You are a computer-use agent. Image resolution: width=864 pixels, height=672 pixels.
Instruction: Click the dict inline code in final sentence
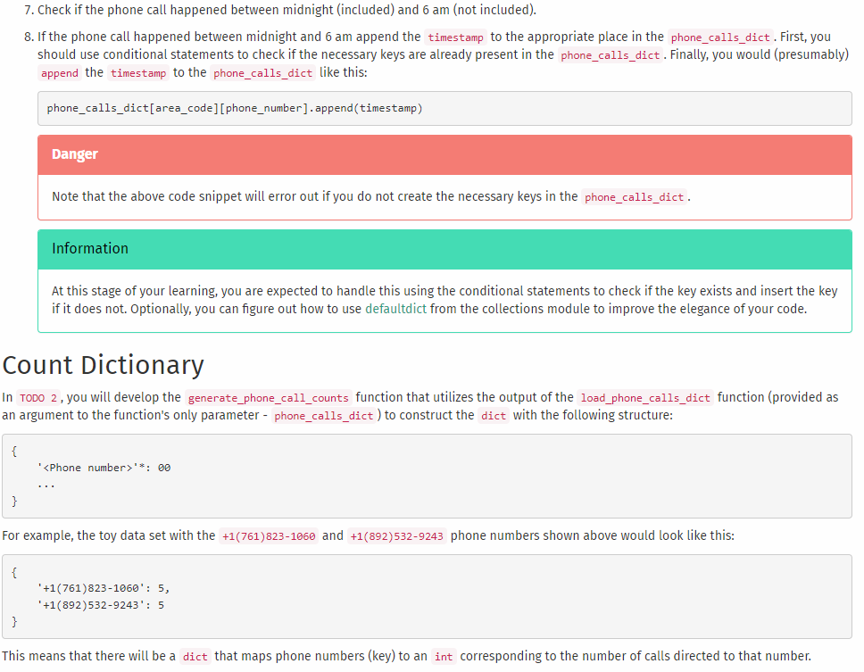click(x=195, y=656)
